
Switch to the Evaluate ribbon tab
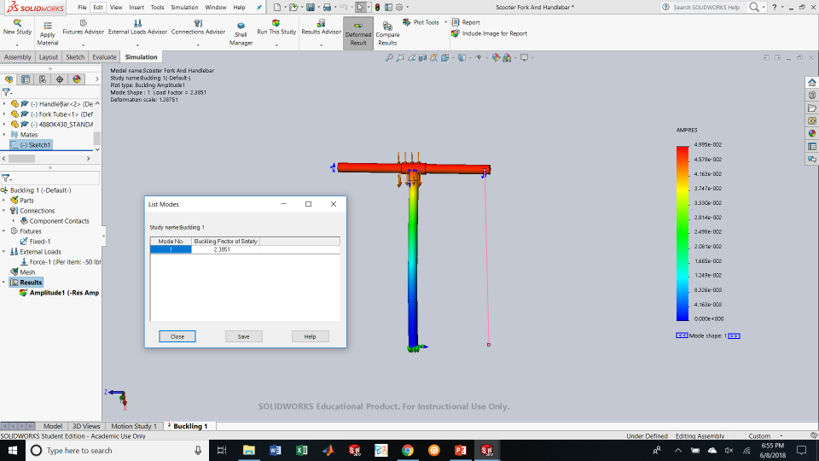[x=104, y=57]
